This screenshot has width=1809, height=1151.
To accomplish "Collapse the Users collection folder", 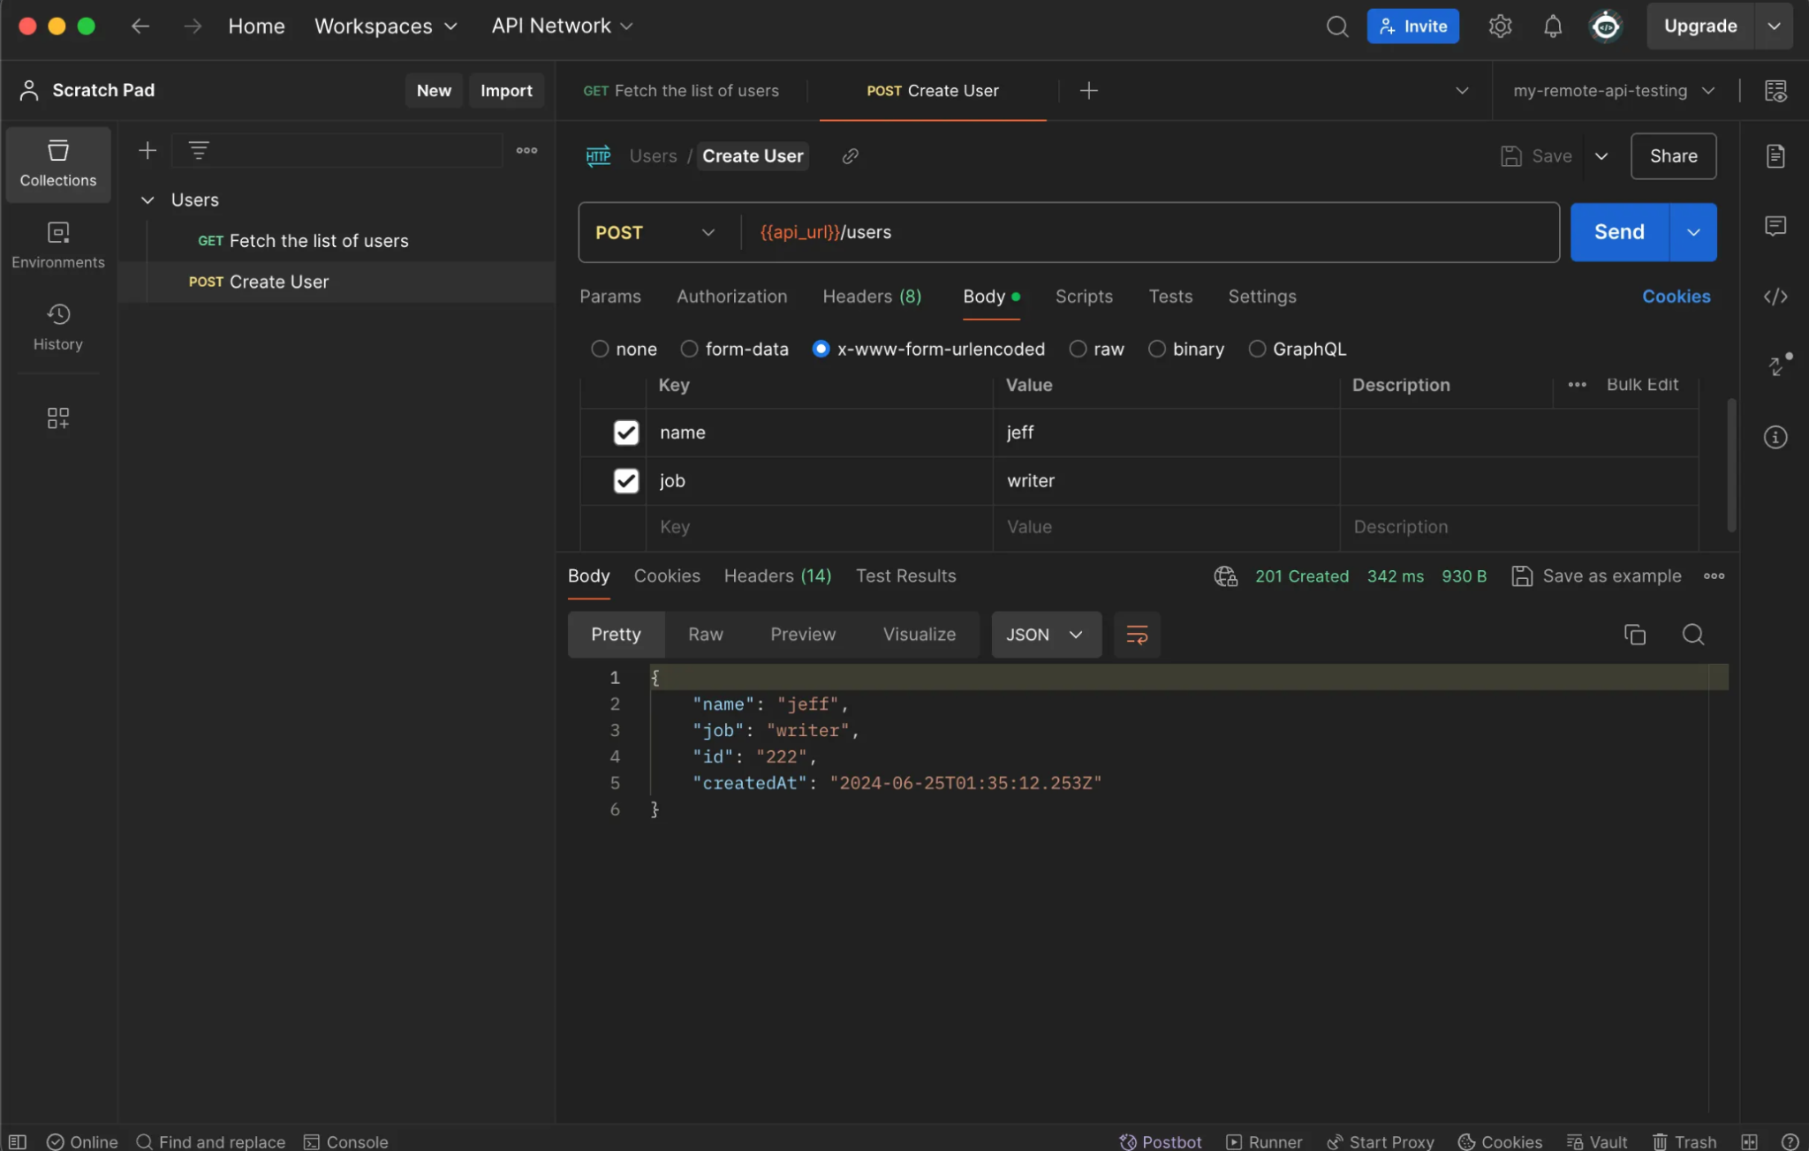I will pos(148,200).
